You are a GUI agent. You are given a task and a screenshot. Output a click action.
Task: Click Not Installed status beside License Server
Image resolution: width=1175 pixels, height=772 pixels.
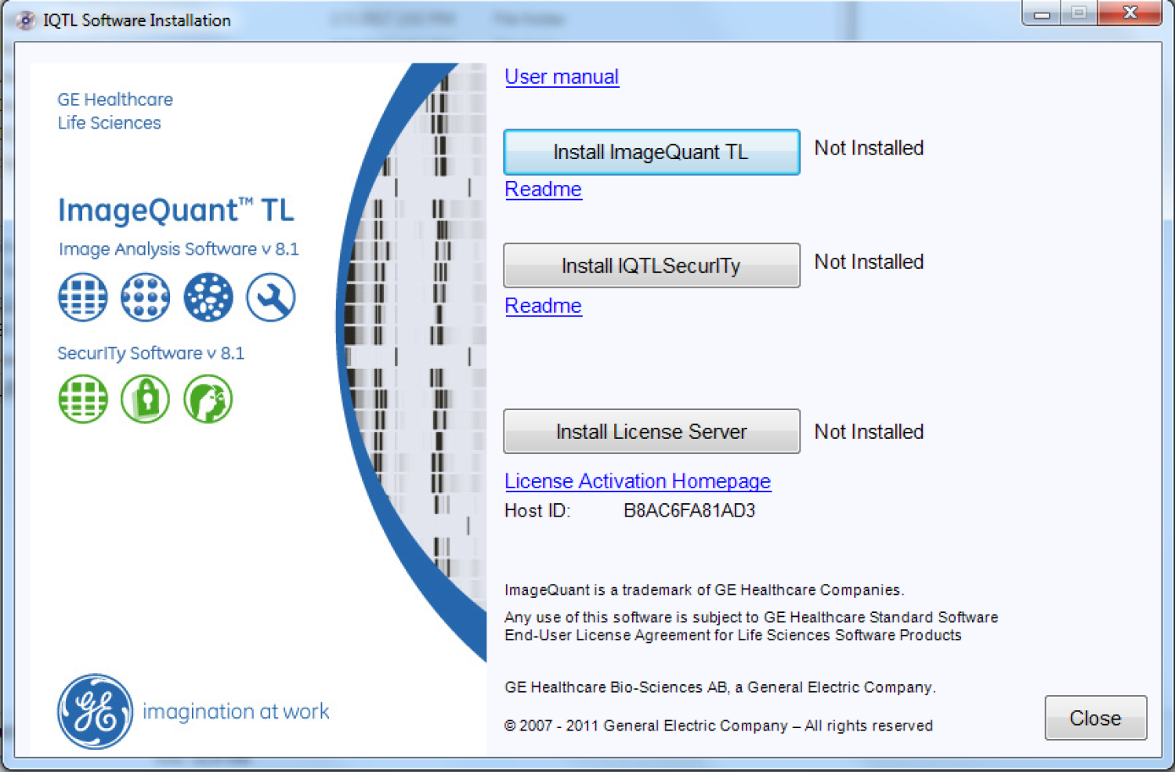click(x=869, y=432)
